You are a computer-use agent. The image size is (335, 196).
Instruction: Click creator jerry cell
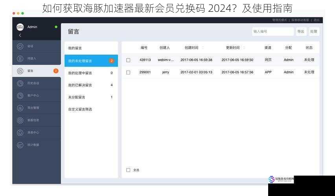[166, 72]
